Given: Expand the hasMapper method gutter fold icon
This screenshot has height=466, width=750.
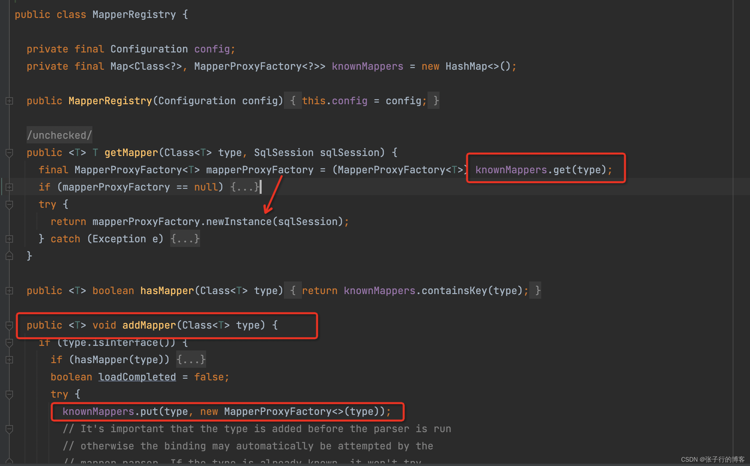Looking at the screenshot, I should pos(9,291).
